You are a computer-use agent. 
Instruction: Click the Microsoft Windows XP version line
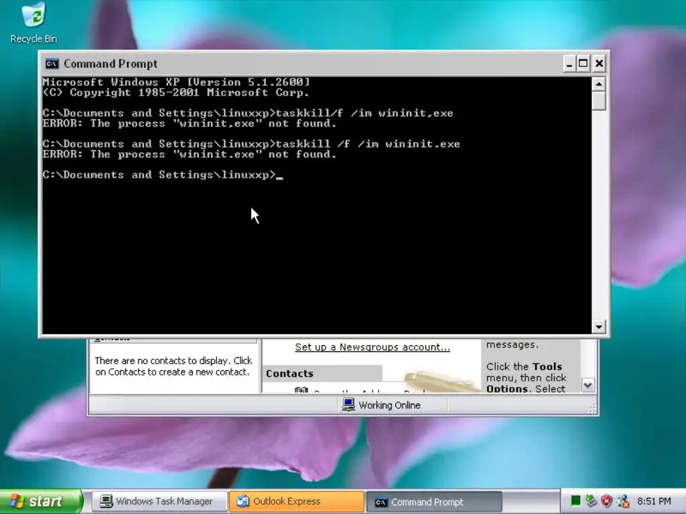[176, 82]
